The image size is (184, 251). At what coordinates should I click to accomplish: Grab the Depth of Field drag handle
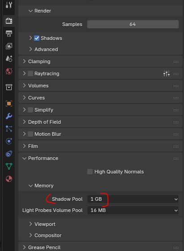(x=176, y=122)
